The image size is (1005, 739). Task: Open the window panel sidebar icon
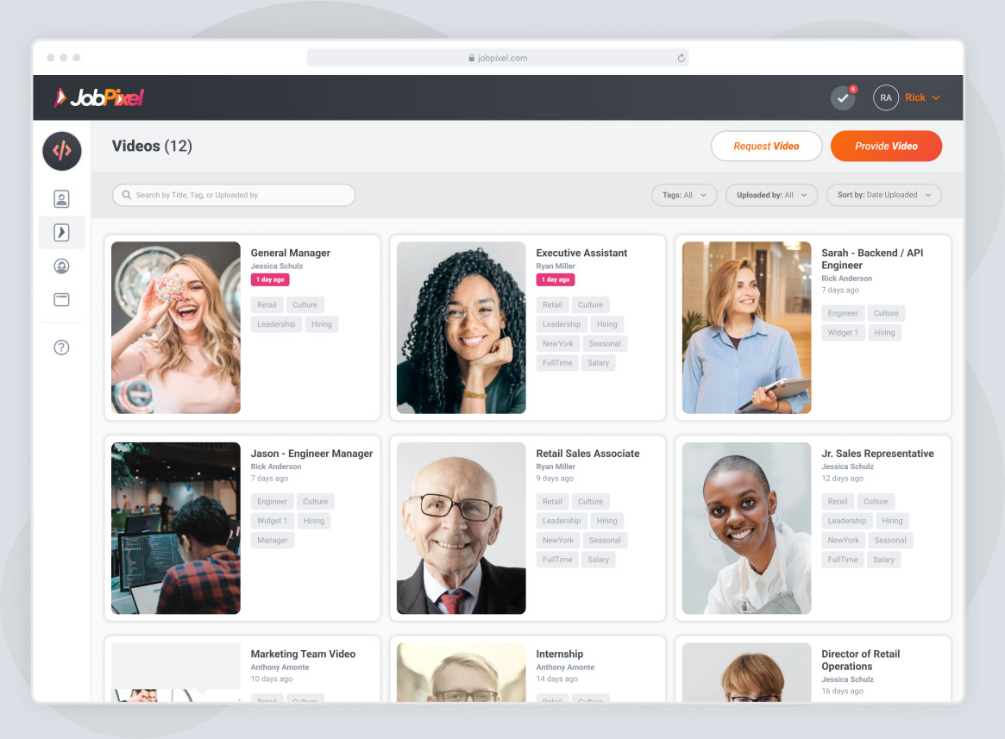click(x=61, y=299)
